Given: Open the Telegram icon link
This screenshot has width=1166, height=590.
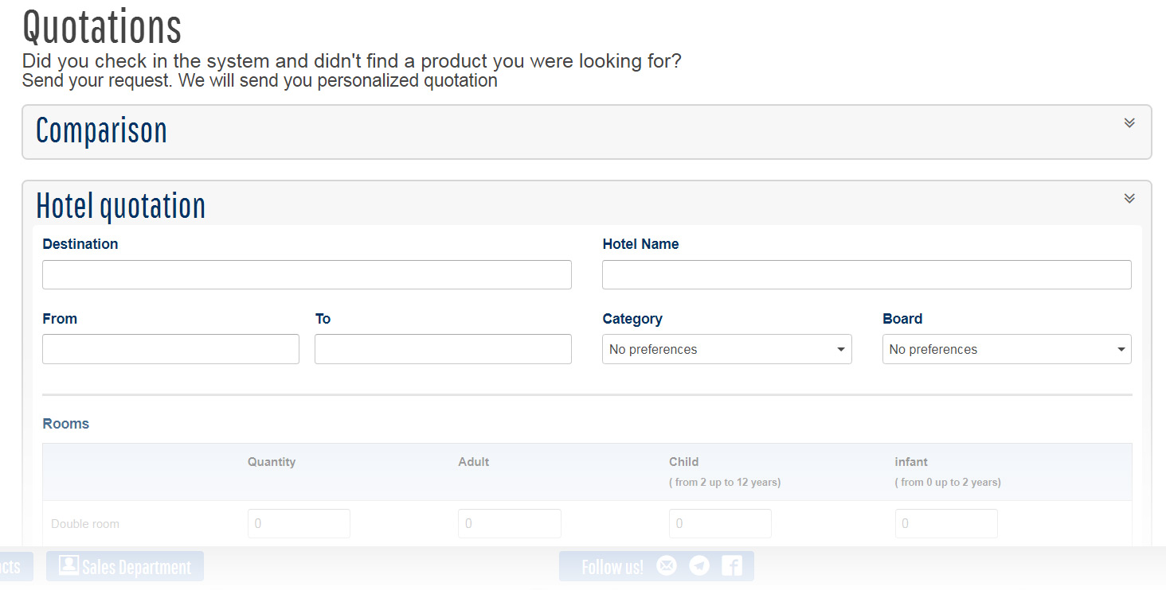Looking at the screenshot, I should tap(699, 566).
